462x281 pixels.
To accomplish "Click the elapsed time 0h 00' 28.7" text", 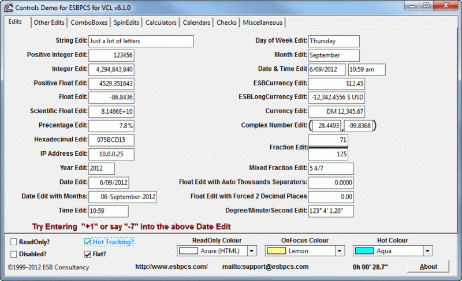I will click(370, 267).
